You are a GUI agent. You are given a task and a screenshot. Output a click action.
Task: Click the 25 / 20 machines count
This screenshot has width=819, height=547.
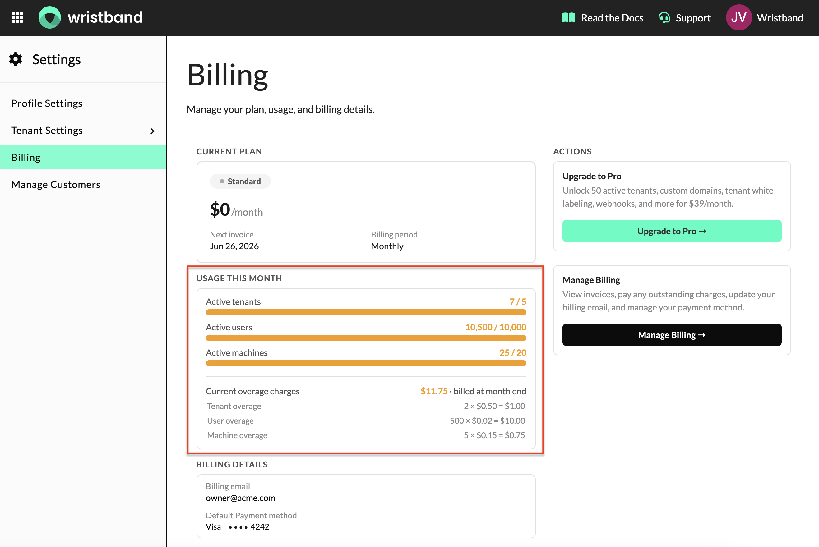513,353
